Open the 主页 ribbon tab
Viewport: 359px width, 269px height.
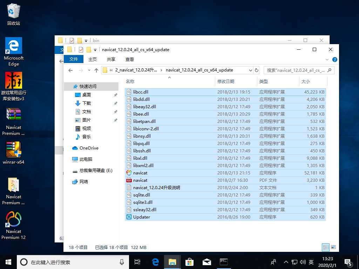click(93, 60)
